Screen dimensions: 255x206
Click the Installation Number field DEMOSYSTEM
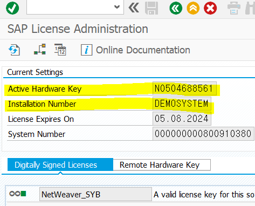click(182, 104)
